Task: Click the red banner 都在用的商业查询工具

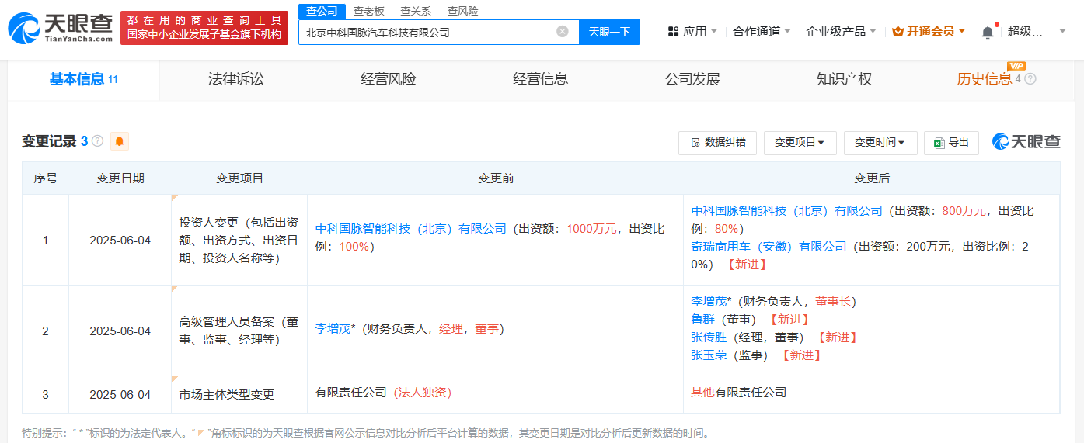Action: [204, 28]
